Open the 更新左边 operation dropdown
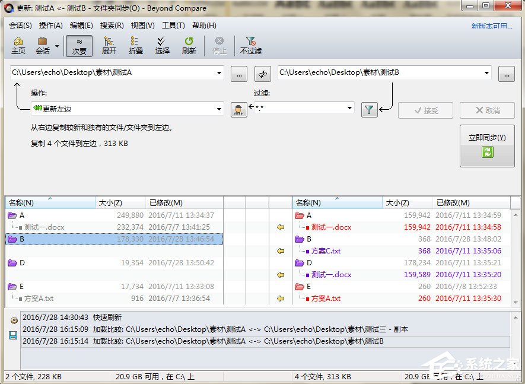This screenshot has height=384, width=525. [x=219, y=110]
